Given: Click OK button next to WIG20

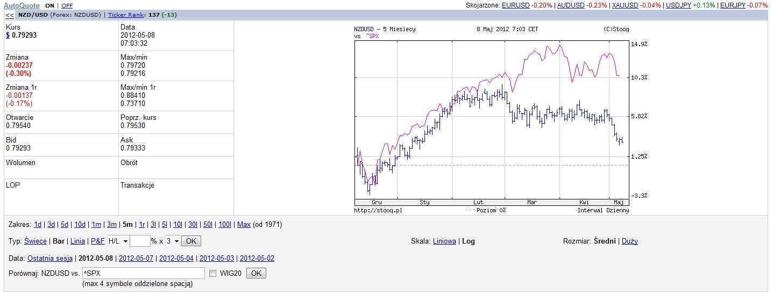Looking at the screenshot, I should coord(256,273).
